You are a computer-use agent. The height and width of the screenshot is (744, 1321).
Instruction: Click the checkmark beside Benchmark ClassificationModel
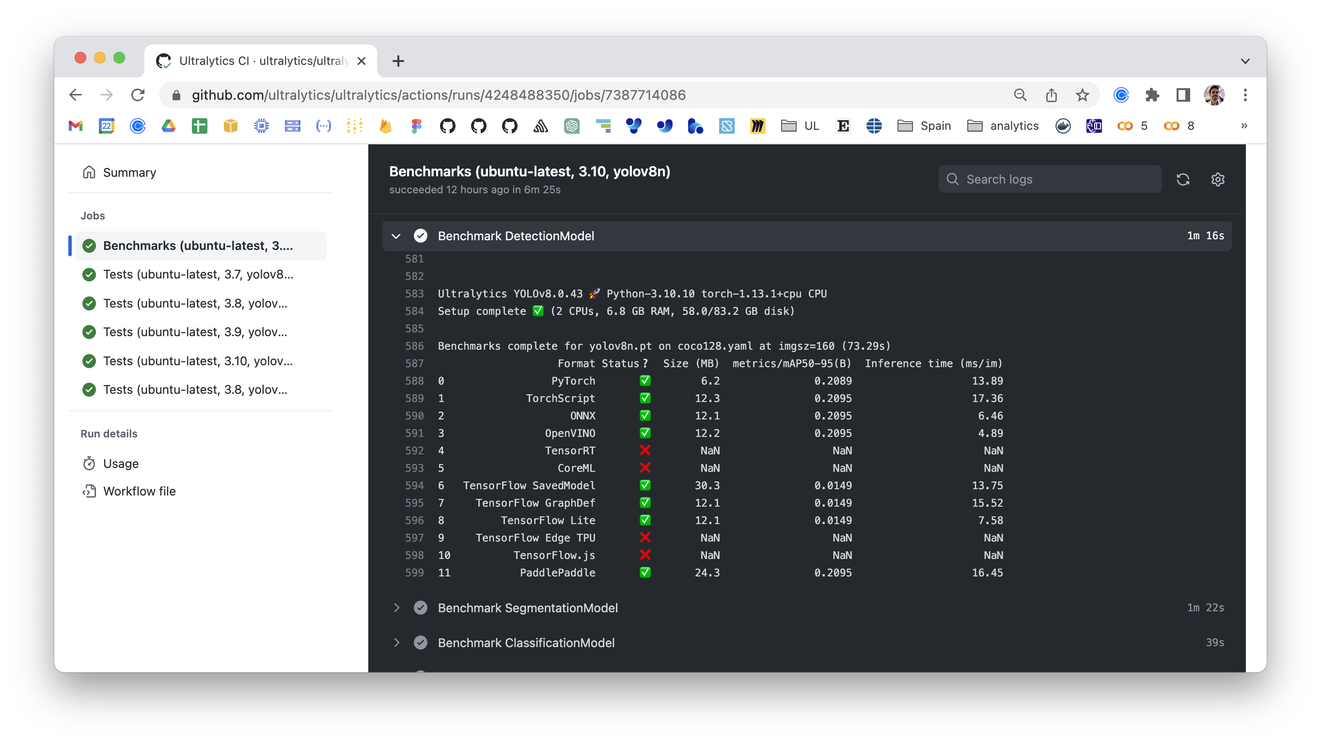coord(421,642)
